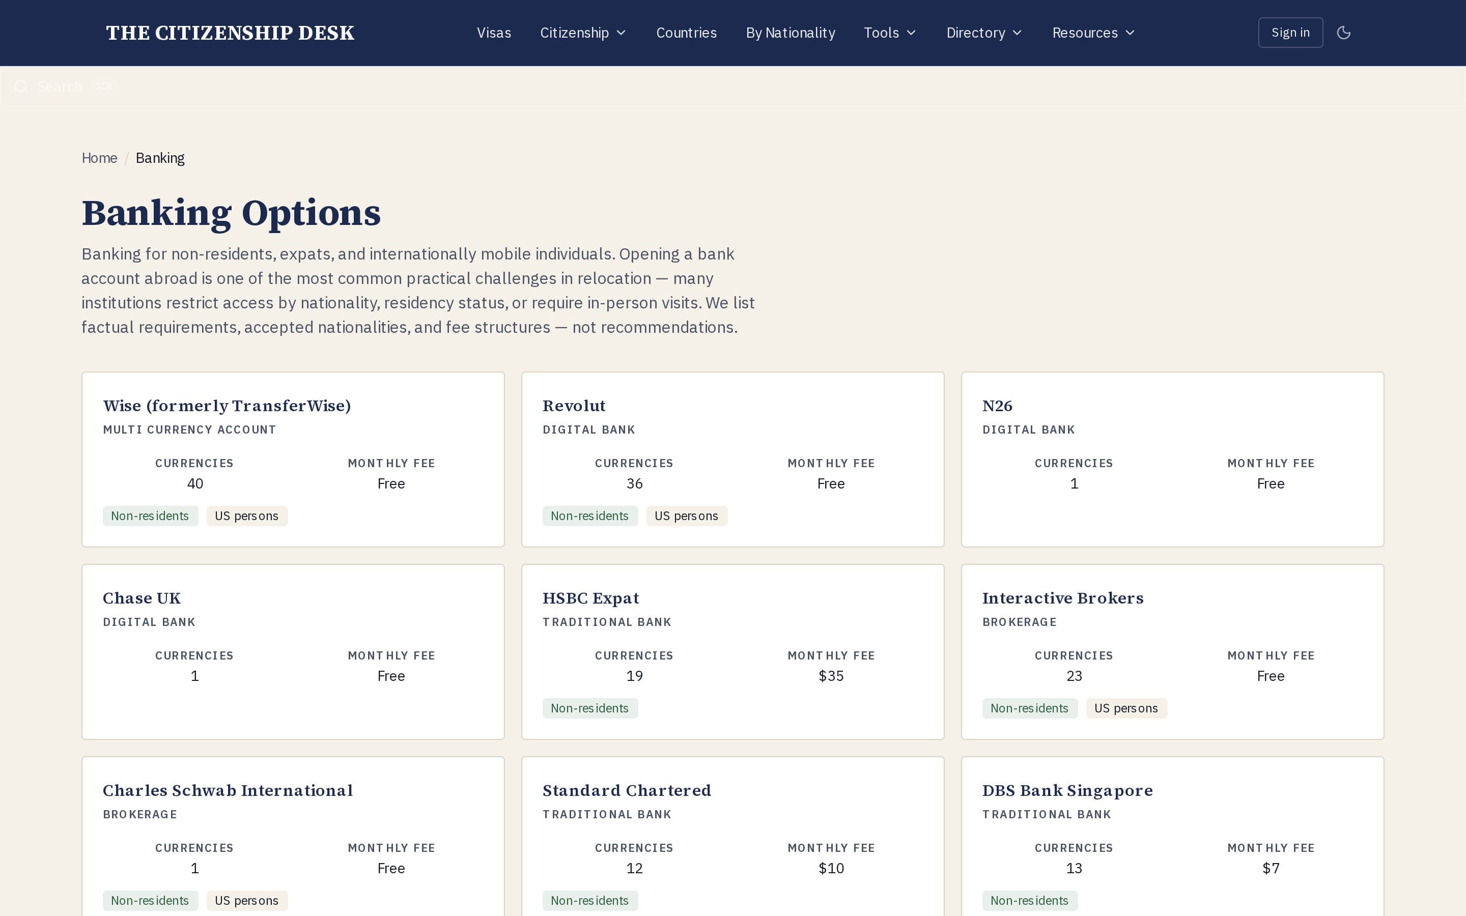Viewport: 1466px width, 916px height.
Task: Click the $10 monthly fee on Standard Chartered
Action: click(x=831, y=869)
